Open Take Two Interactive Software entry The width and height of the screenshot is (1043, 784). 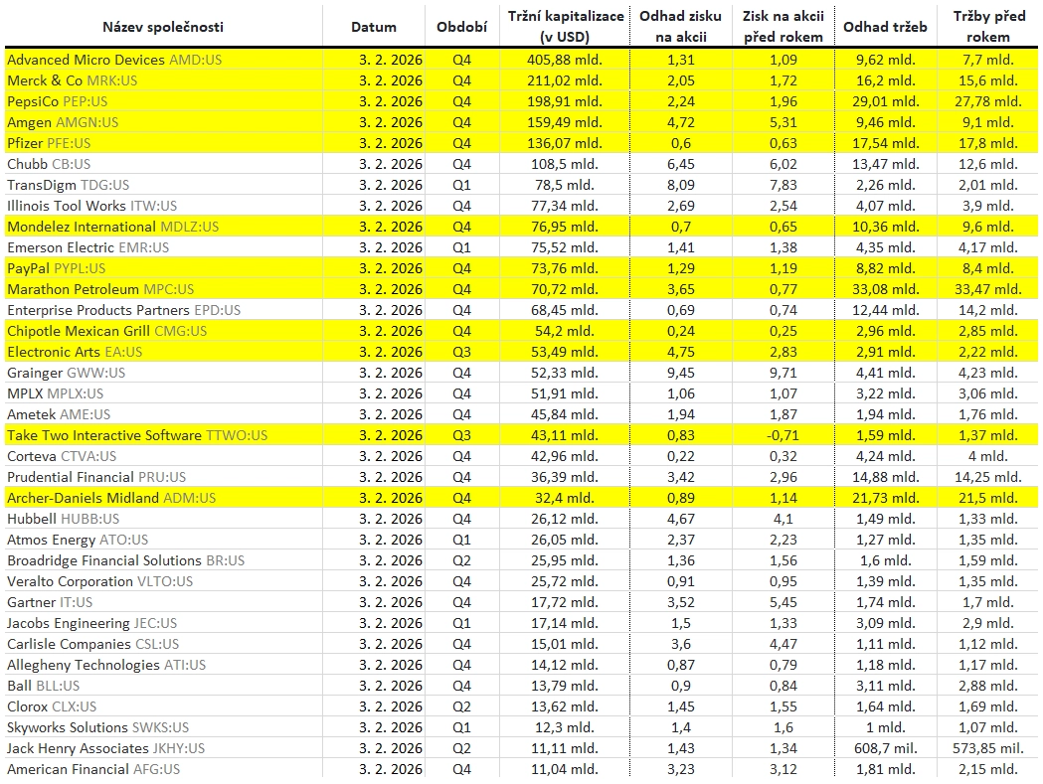pos(137,435)
